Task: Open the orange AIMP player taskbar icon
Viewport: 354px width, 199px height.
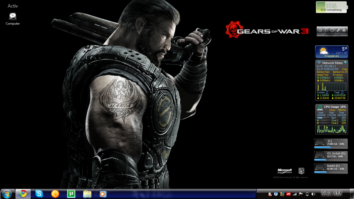Action: (55, 194)
